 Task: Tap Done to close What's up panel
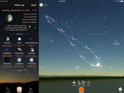34,5
